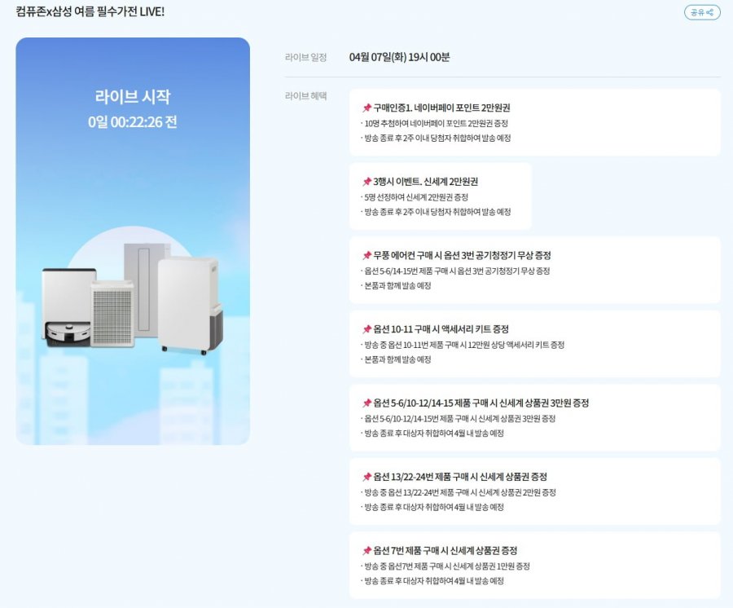Viewport: 733px width, 608px height.
Task: Click pin icon beside 무풍 에어컨 benefit
Action: 366,256
